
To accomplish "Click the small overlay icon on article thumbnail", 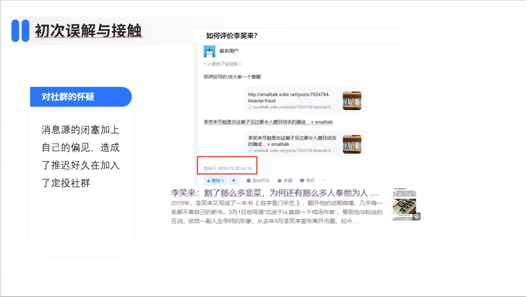I will (416, 217).
